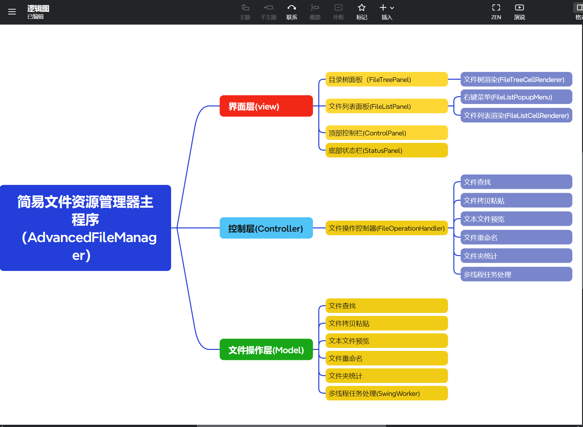Select the 子主题 (subtopic) tool icon
The height and width of the screenshot is (427, 583).
(268, 11)
